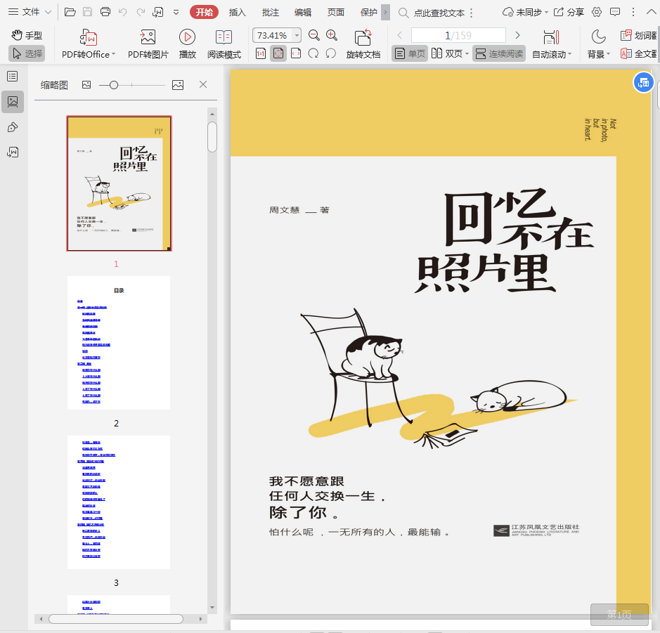
Task: Toggle 单页 single page view
Action: tap(410, 53)
